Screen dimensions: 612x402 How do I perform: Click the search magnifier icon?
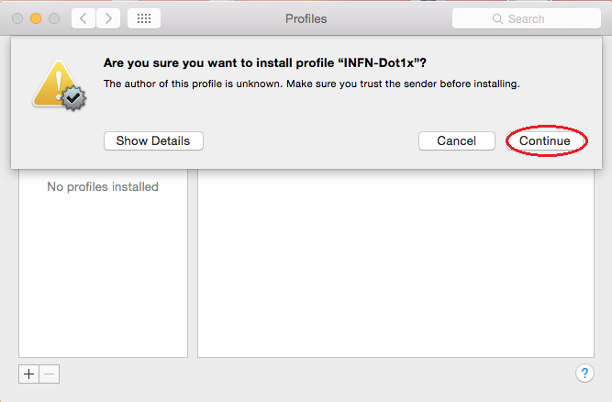pyautogui.click(x=497, y=18)
